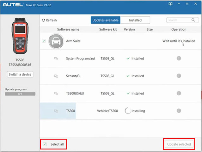Minimize the Maxi PC Suite window
The height and width of the screenshot is (152, 202).
[x=179, y=4]
